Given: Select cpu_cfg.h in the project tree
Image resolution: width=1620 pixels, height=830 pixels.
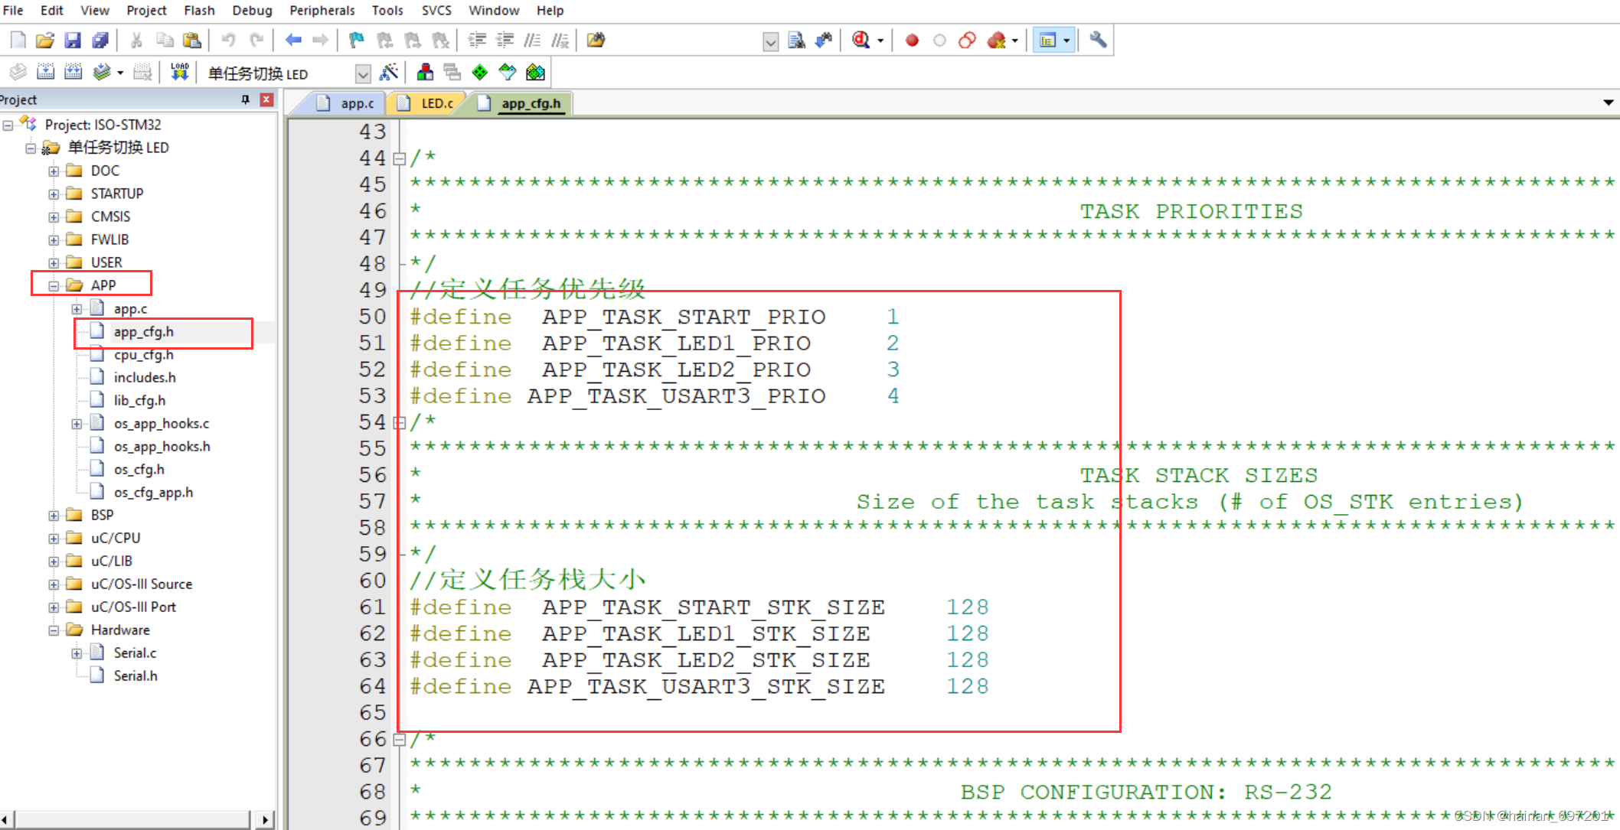Looking at the screenshot, I should (143, 355).
